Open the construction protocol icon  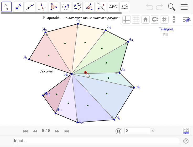(186, 131)
